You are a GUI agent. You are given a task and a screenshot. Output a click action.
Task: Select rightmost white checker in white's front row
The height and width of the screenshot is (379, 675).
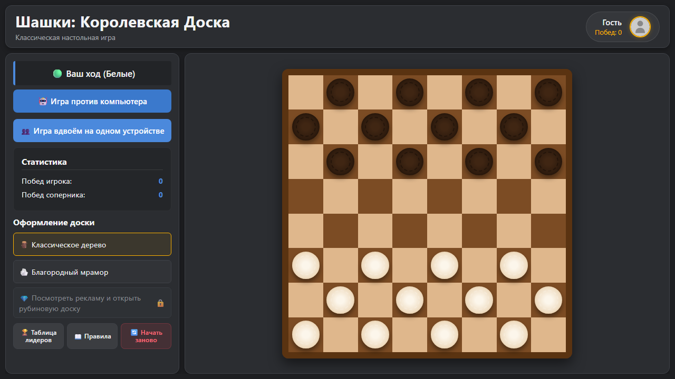(x=514, y=265)
